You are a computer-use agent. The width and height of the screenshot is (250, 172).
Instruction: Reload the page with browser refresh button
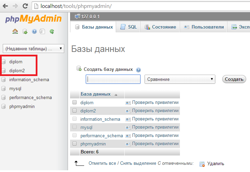(x=25, y=6)
